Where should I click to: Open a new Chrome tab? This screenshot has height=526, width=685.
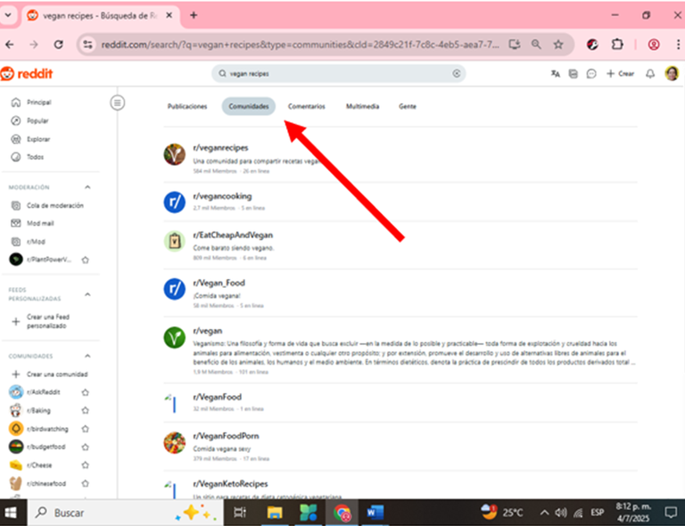(194, 15)
